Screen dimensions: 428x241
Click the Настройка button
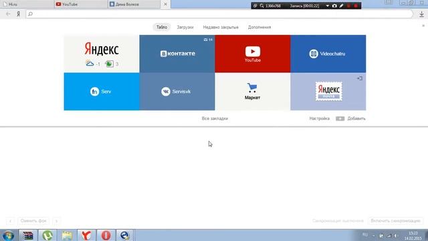[320, 118]
